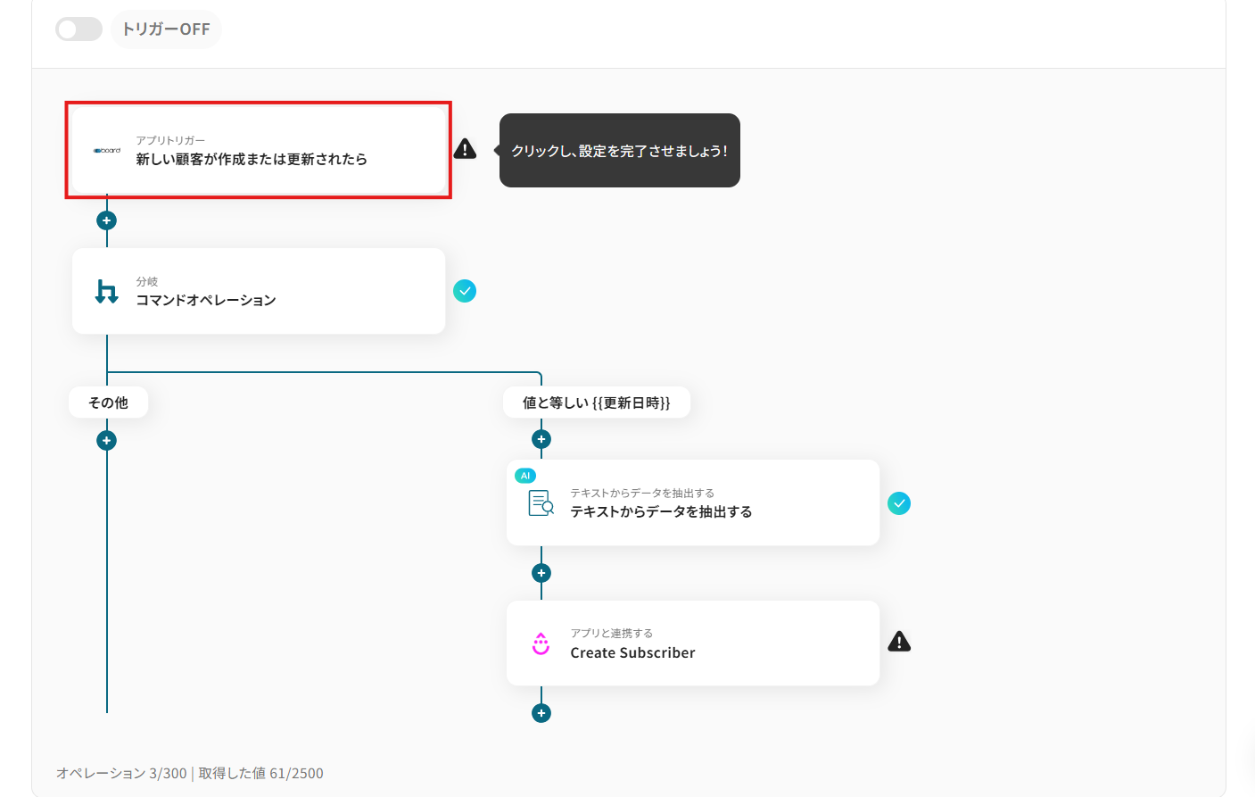Click the アプリと連携する caption text

[x=612, y=633]
